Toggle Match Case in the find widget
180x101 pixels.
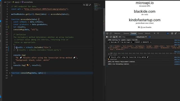84,5
